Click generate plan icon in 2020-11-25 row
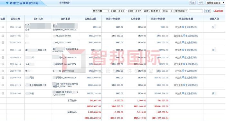Image resolution: width=226 pixels, height=121 pixels. [x=184, y=36]
